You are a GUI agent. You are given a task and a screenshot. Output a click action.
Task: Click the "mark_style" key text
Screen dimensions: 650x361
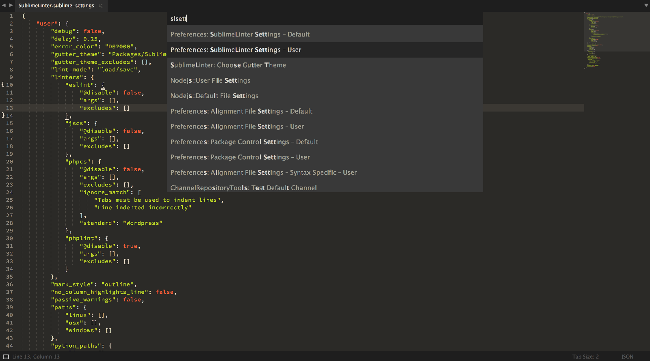(72, 284)
